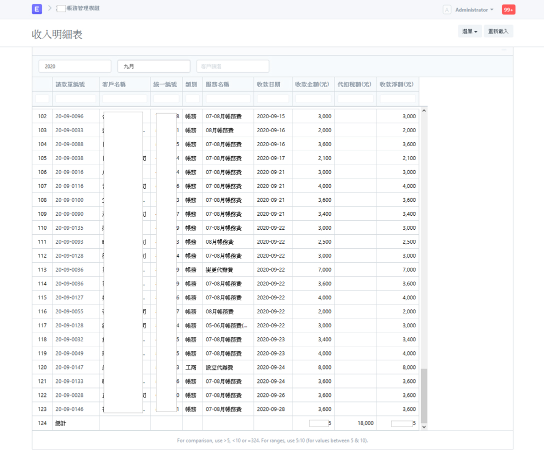Click the filter box under 客戶名稱
The height and width of the screenshot is (456, 544).
pyautogui.click(x=124, y=99)
